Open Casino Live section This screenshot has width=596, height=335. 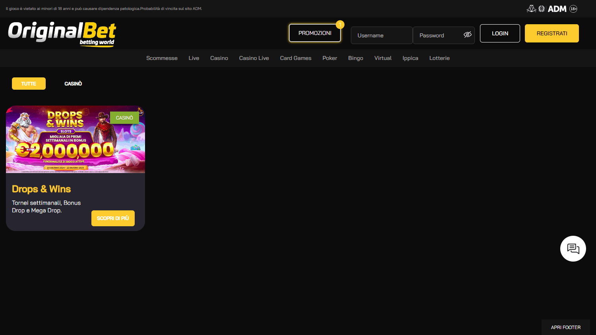click(254, 58)
